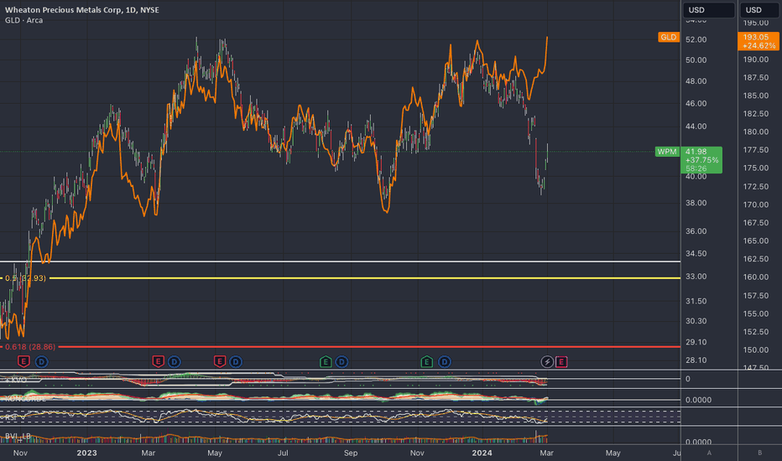Click the 2023 label on the time axis
Viewport: 782px width, 461px height.
coord(86,453)
